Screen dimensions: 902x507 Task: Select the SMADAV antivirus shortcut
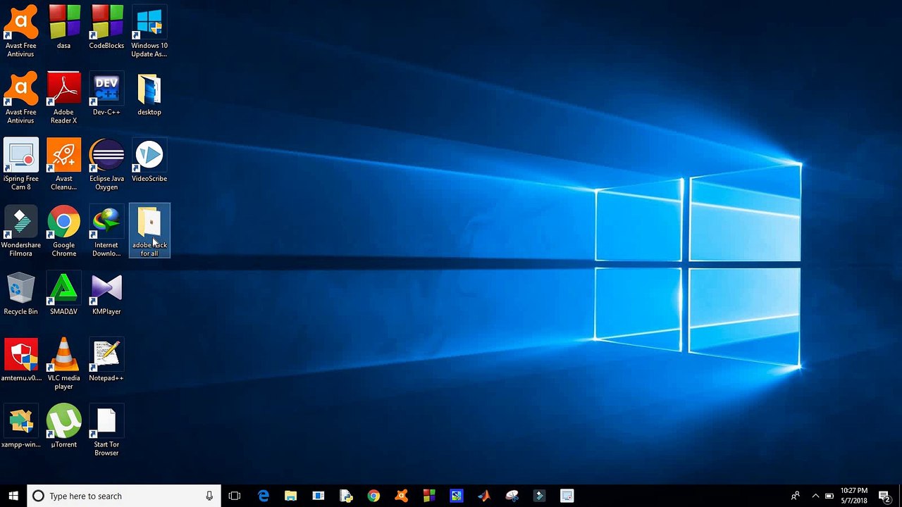tap(63, 294)
